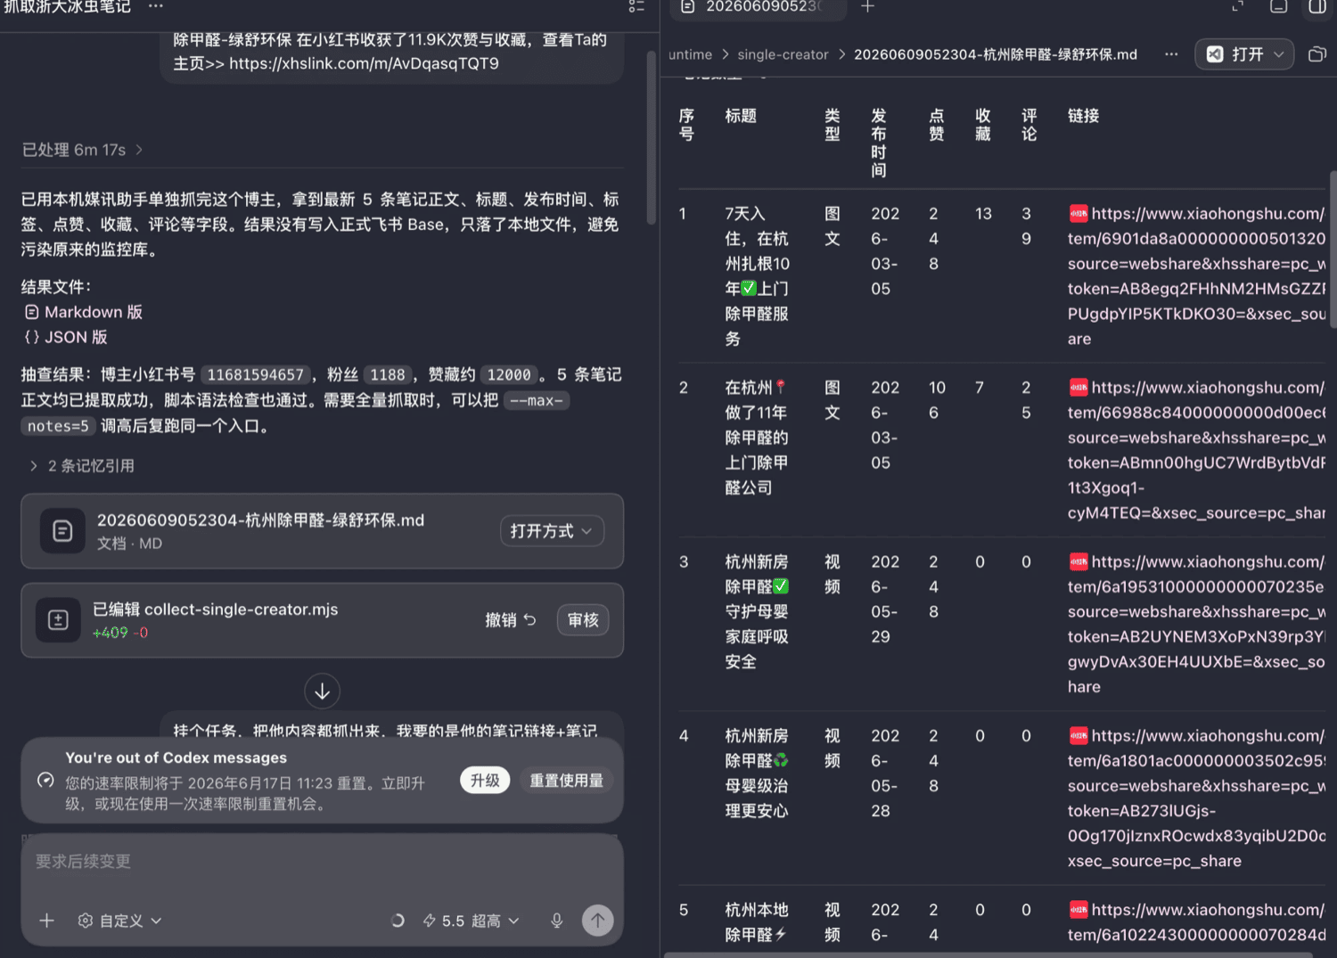This screenshot has width=1337, height=958.
Task: Expand the 2 条记忆引用 section
Action: (x=82, y=466)
